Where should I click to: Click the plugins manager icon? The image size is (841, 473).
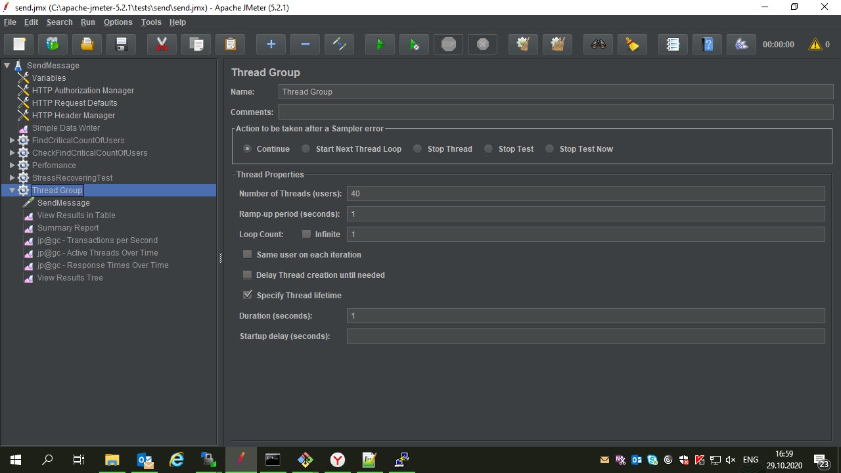(x=741, y=45)
